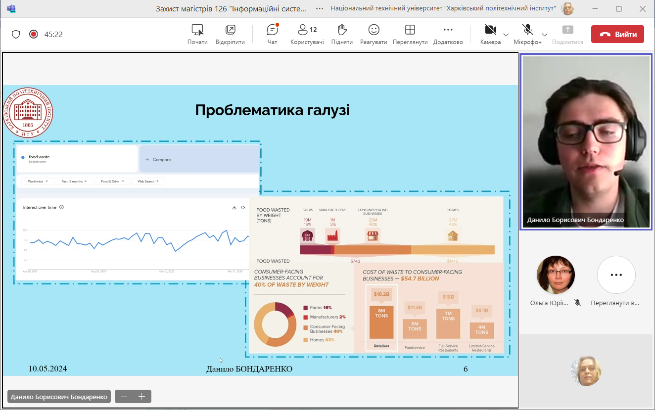Toggle the Камера camera on
Screen dimensions: 655x410
pos(490,34)
